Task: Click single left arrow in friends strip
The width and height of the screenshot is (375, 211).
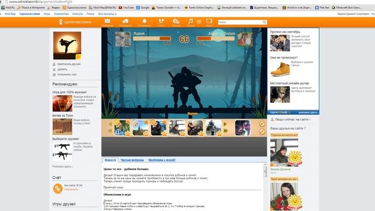Action: click(x=110, y=124)
